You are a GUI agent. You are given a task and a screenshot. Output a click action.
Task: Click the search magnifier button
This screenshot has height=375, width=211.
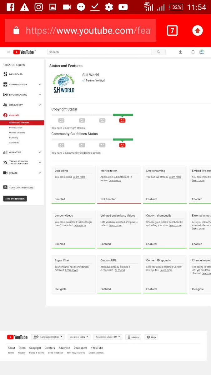coord(158,52)
